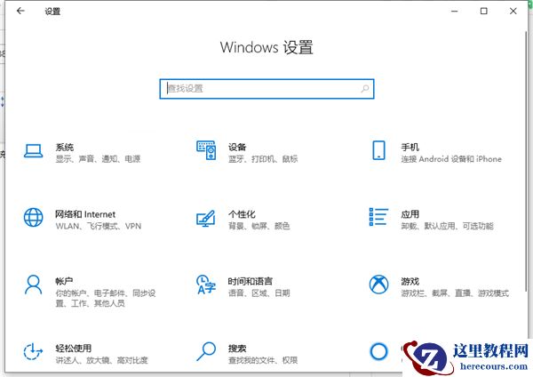Click the magnifier icon in search box
Viewport: 533px width, 377px height.
365,89
